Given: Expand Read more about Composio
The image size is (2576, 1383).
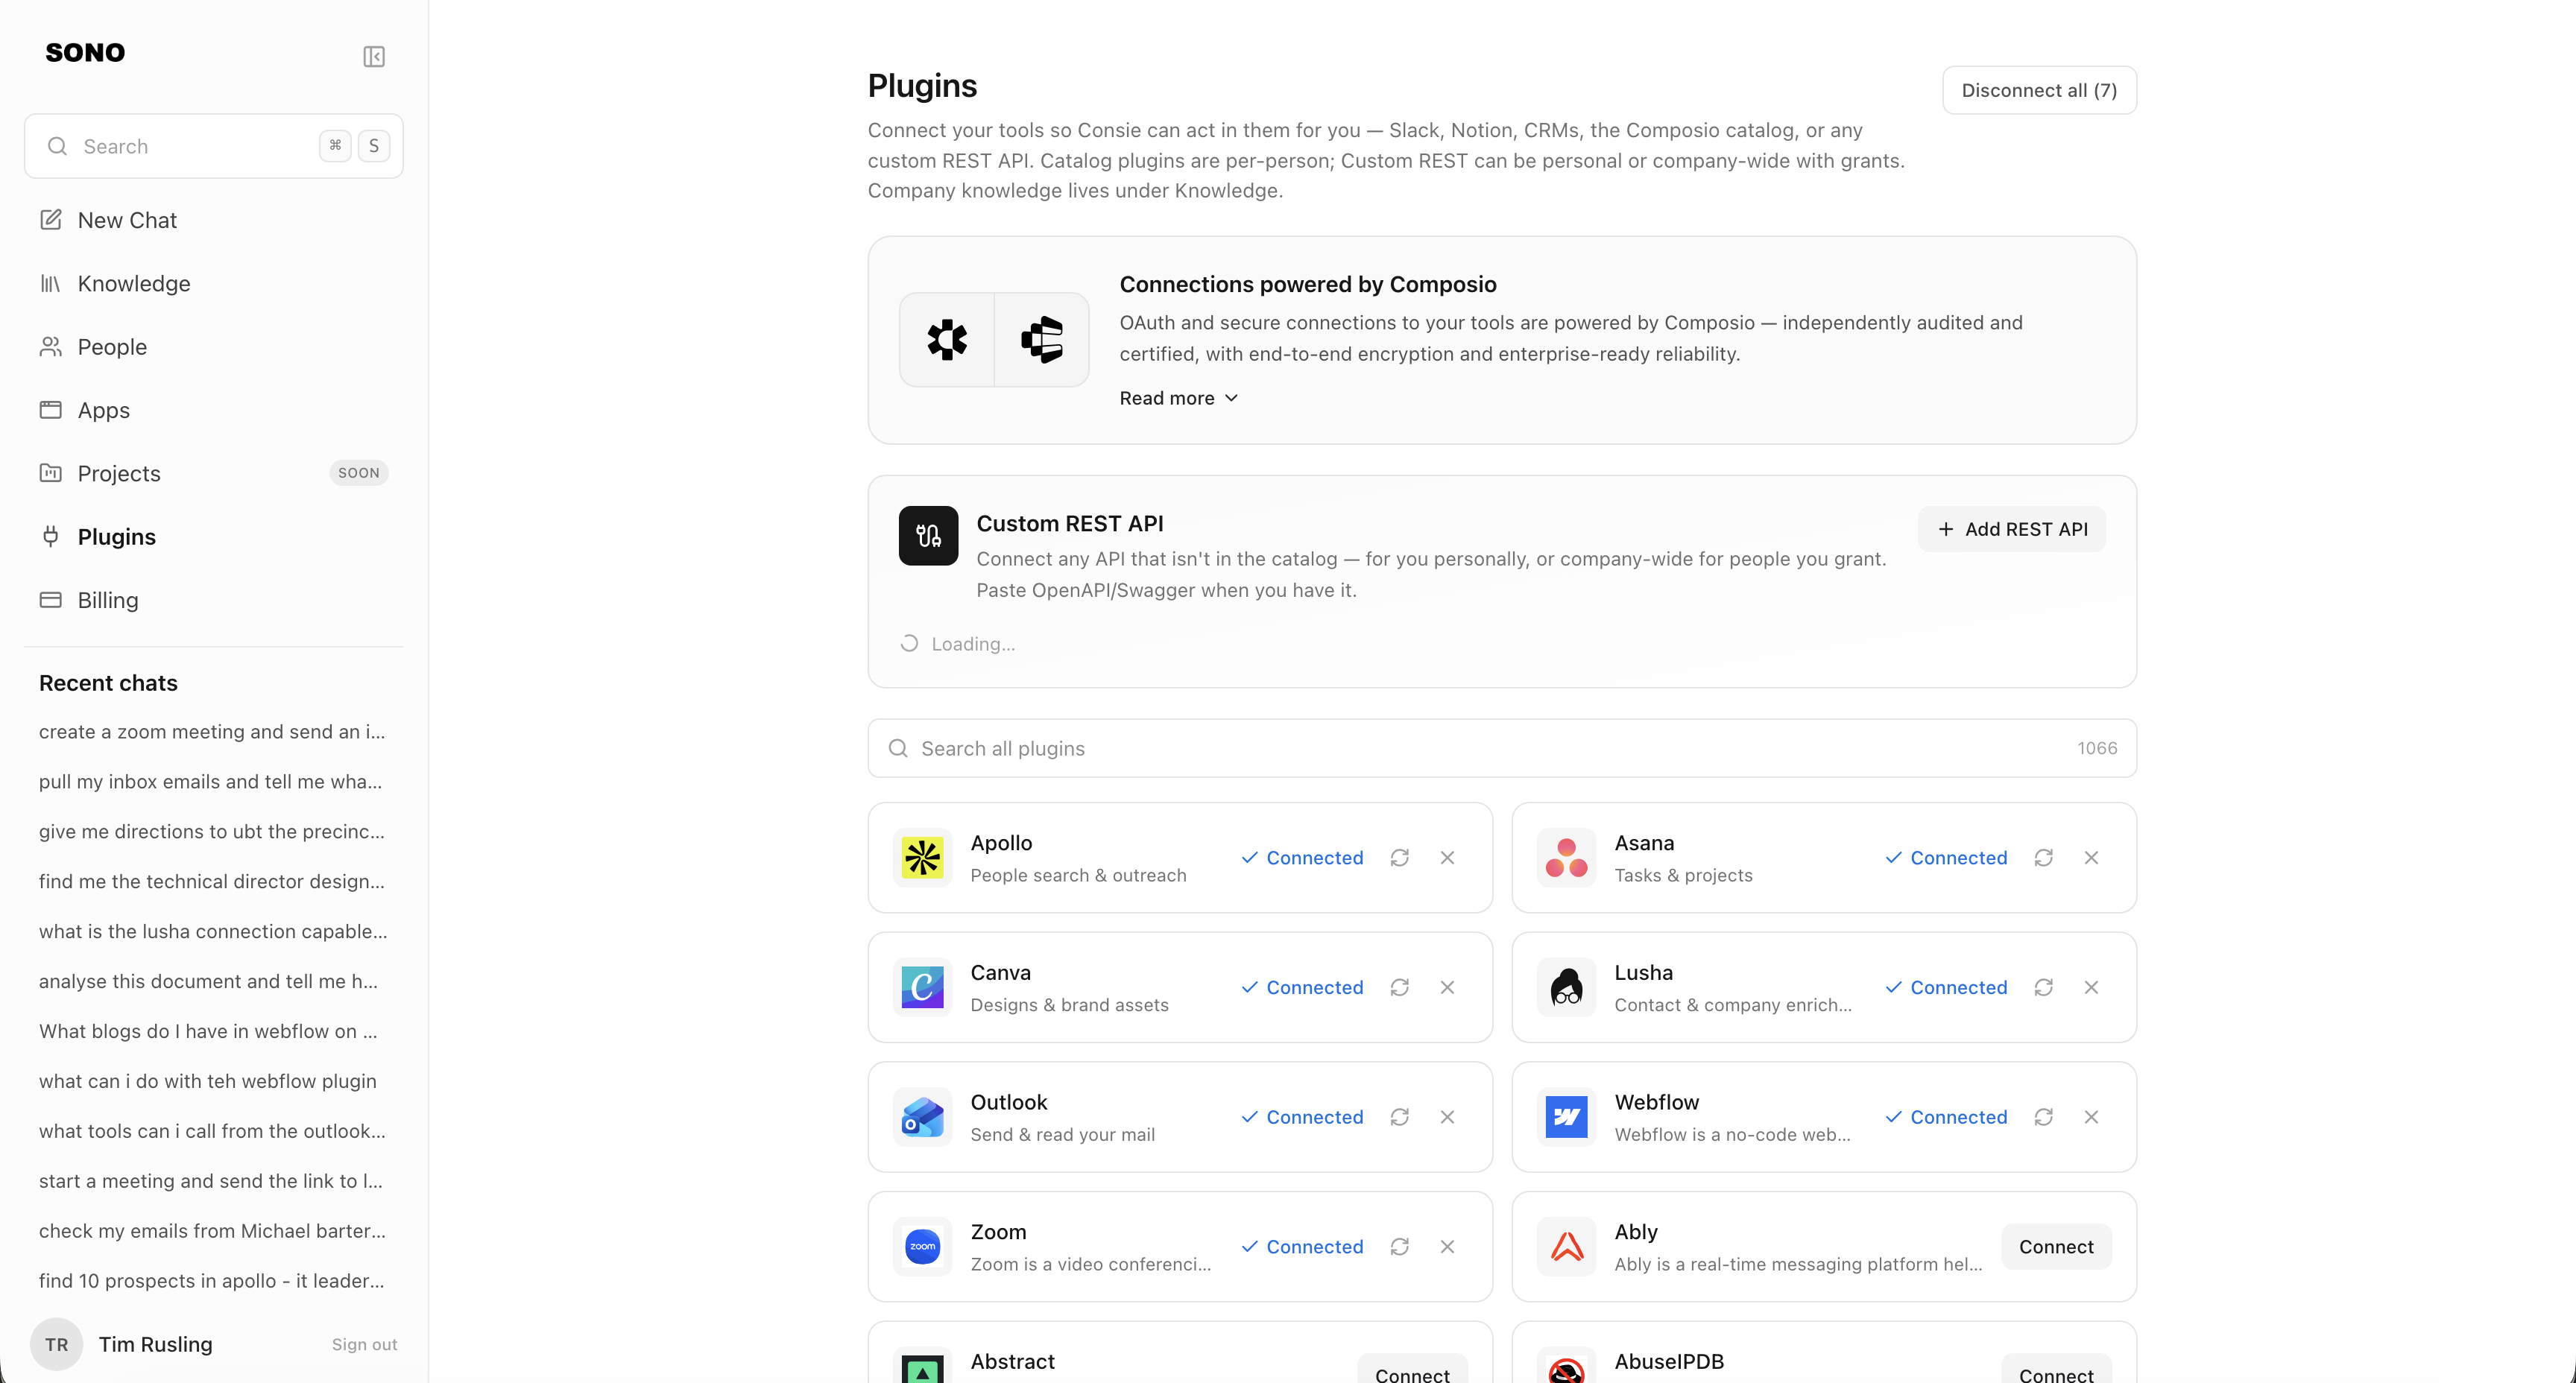Looking at the screenshot, I should pos(1179,398).
